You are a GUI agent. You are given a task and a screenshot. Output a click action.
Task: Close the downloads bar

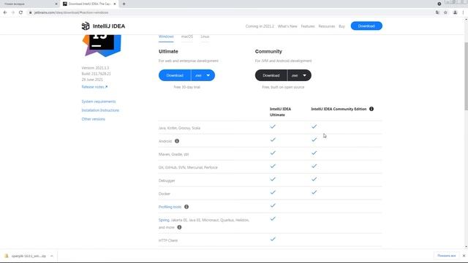pyautogui.click(x=464, y=256)
